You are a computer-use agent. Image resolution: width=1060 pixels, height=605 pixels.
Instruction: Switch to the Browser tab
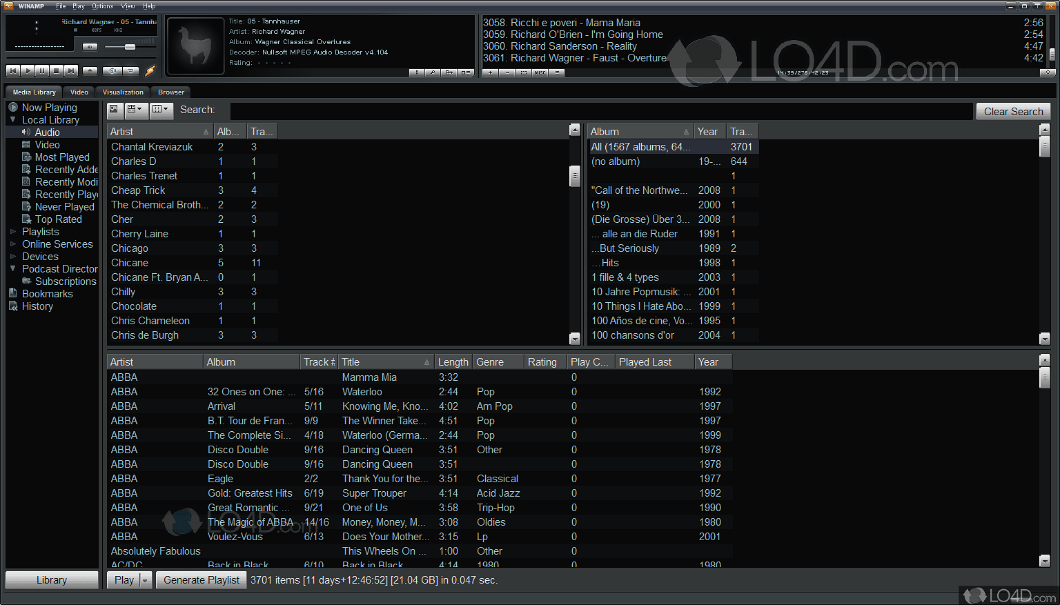[x=171, y=92]
